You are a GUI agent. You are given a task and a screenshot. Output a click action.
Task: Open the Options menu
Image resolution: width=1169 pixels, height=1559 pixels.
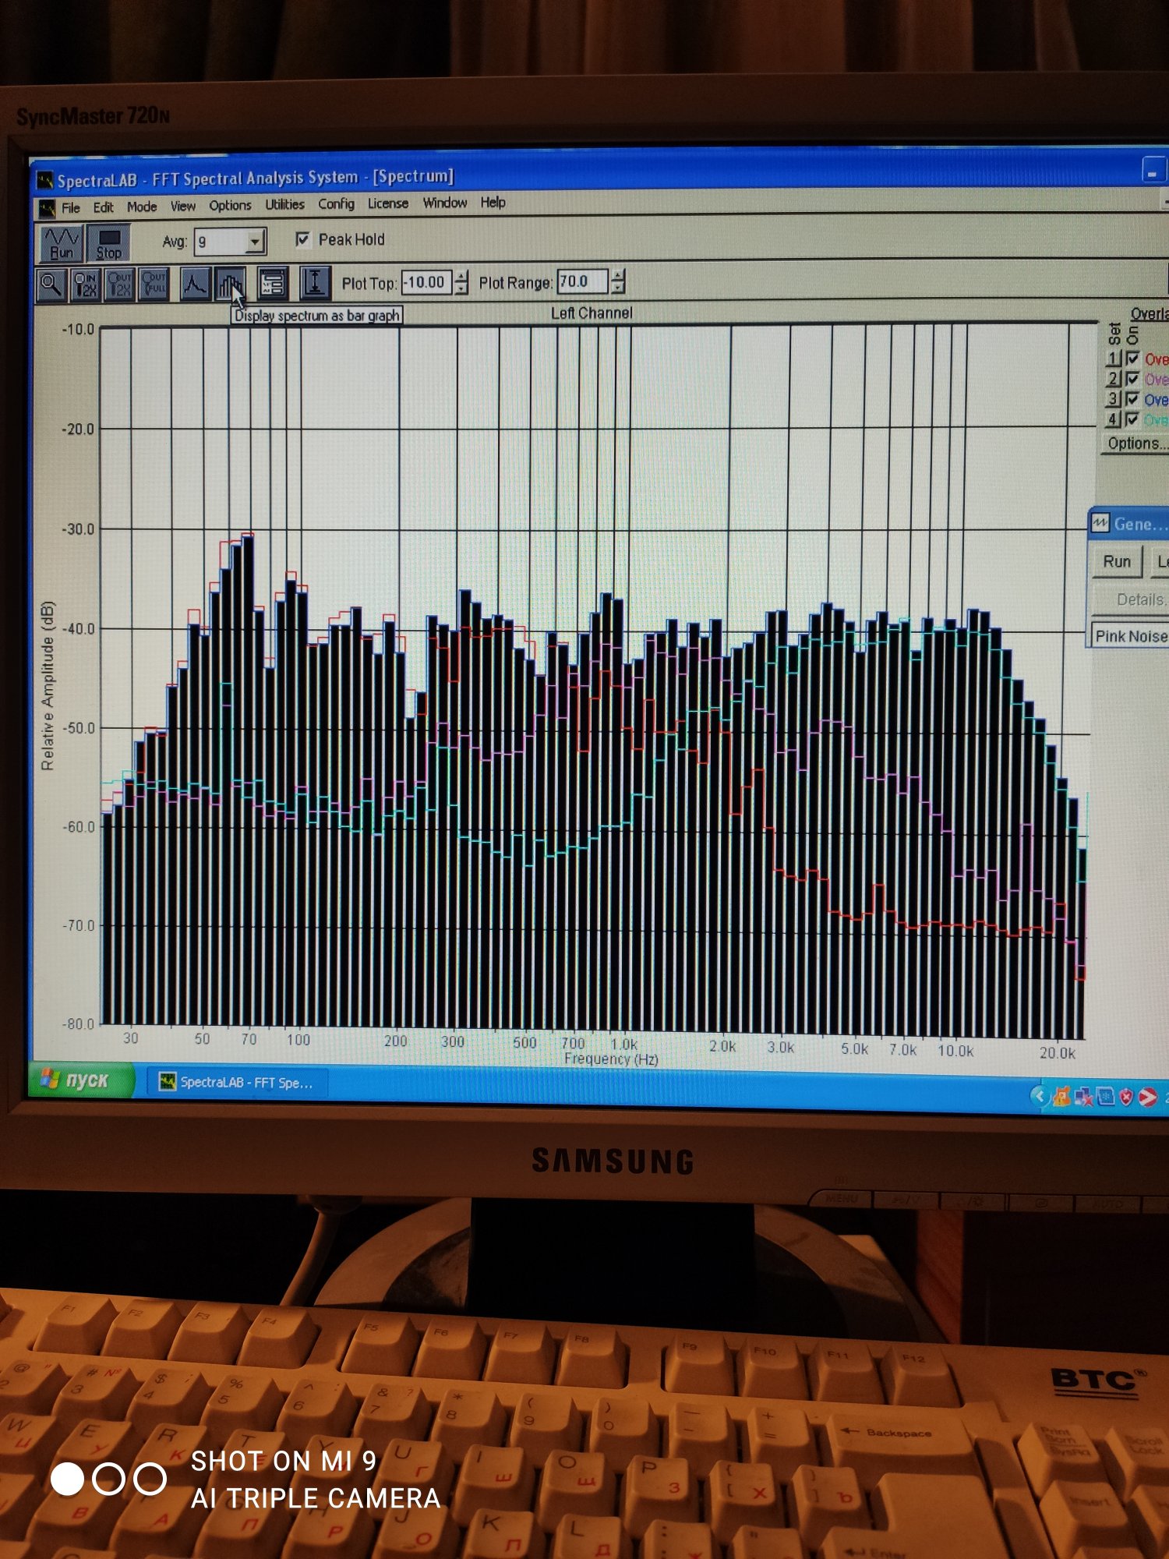[x=230, y=205]
